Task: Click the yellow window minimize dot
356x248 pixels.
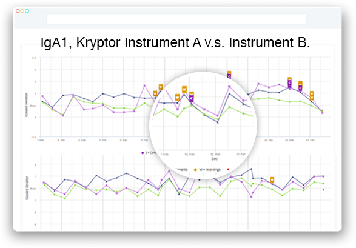Action: click(22, 11)
